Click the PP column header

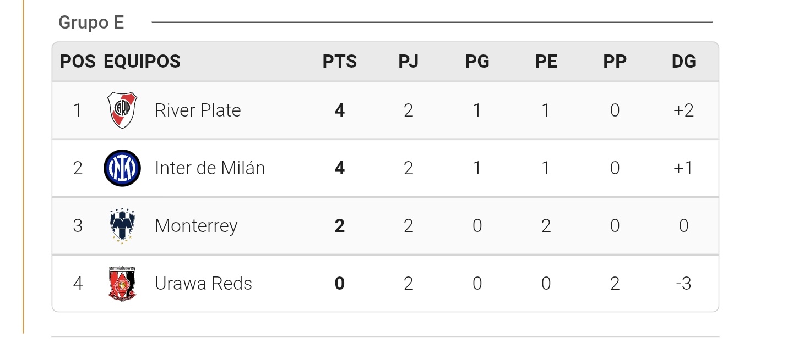[615, 61]
